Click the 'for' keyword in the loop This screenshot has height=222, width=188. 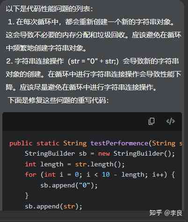point(31,175)
